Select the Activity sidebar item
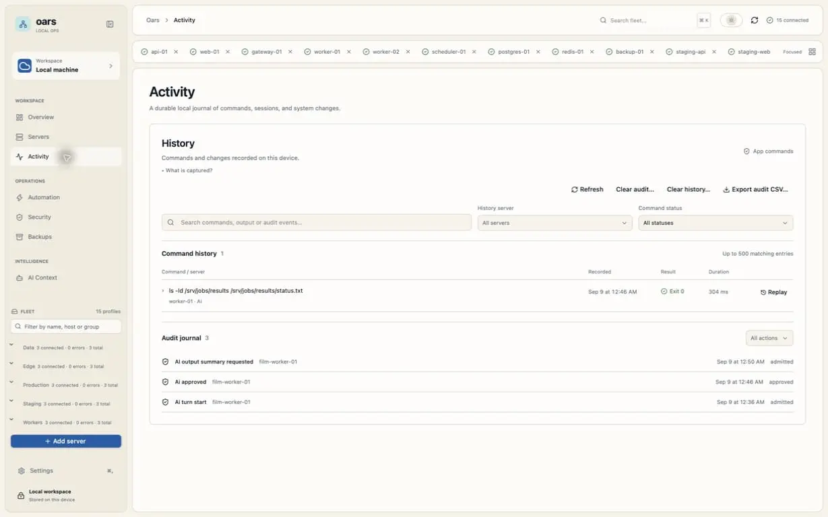Viewport: 828px width, 517px height. 65,156
